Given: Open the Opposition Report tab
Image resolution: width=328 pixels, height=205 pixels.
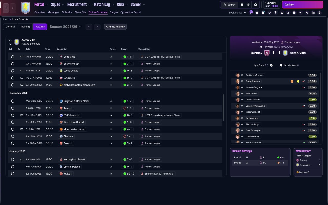Looking at the screenshot, I should pos(131,12).
